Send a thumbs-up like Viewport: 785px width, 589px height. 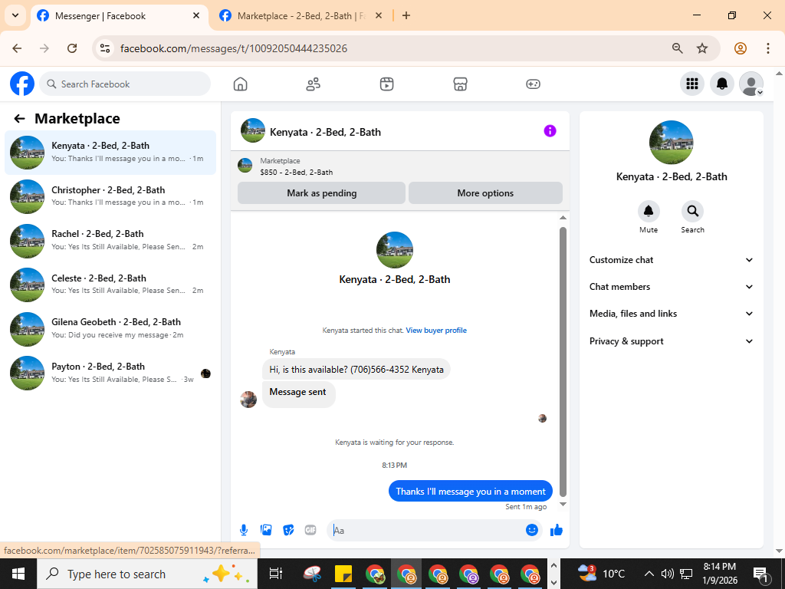tap(557, 530)
